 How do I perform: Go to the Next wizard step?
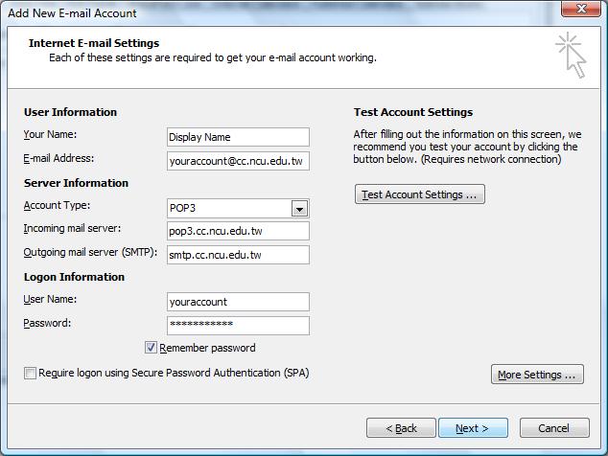pos(472,428)
